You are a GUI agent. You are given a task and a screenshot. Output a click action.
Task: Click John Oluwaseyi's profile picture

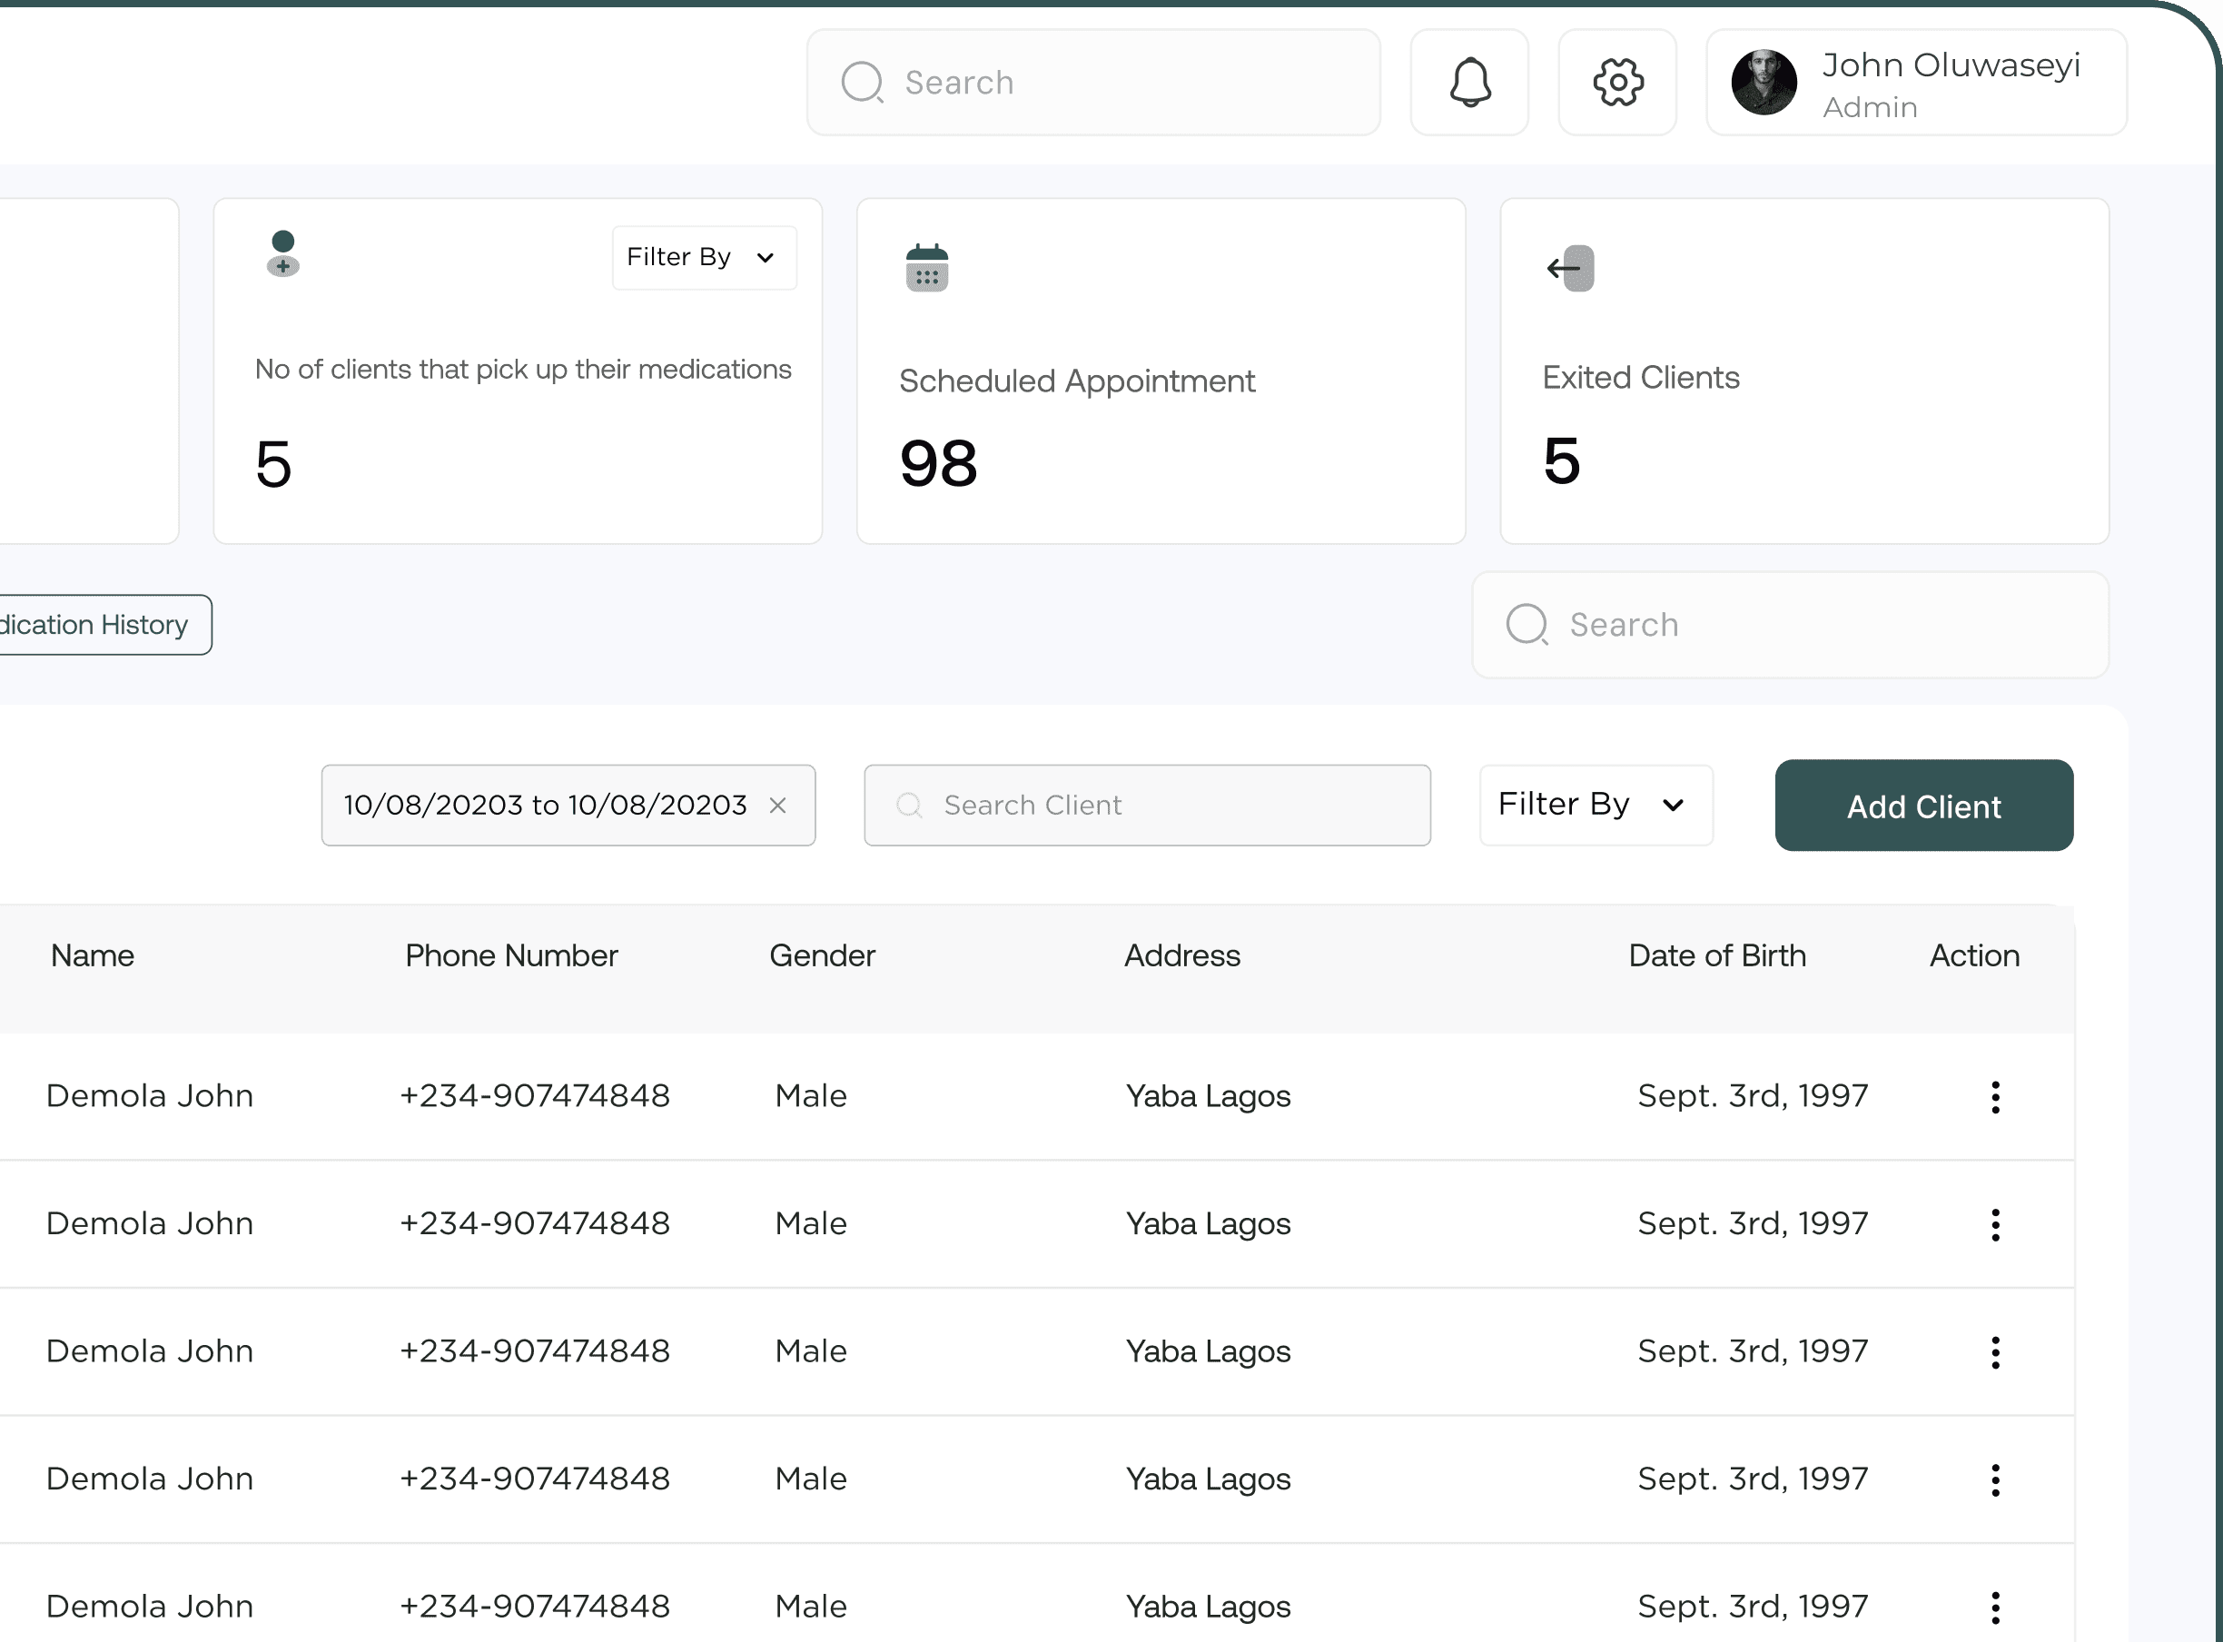[1763, 82]
